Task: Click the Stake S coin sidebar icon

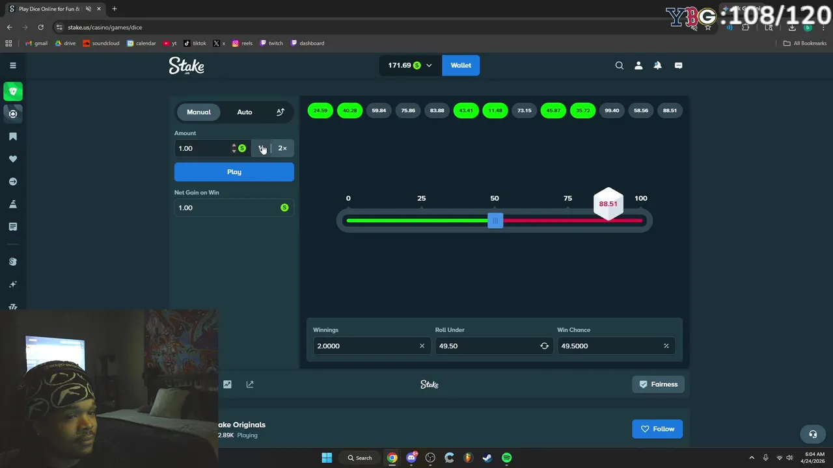Action: (x=13, y=261)
